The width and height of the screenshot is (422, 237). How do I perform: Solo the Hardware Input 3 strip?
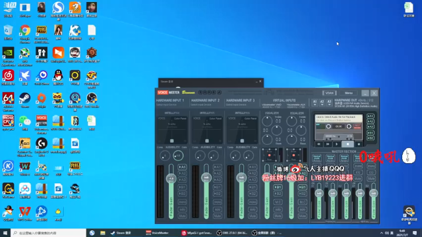[x=253, y=209]
